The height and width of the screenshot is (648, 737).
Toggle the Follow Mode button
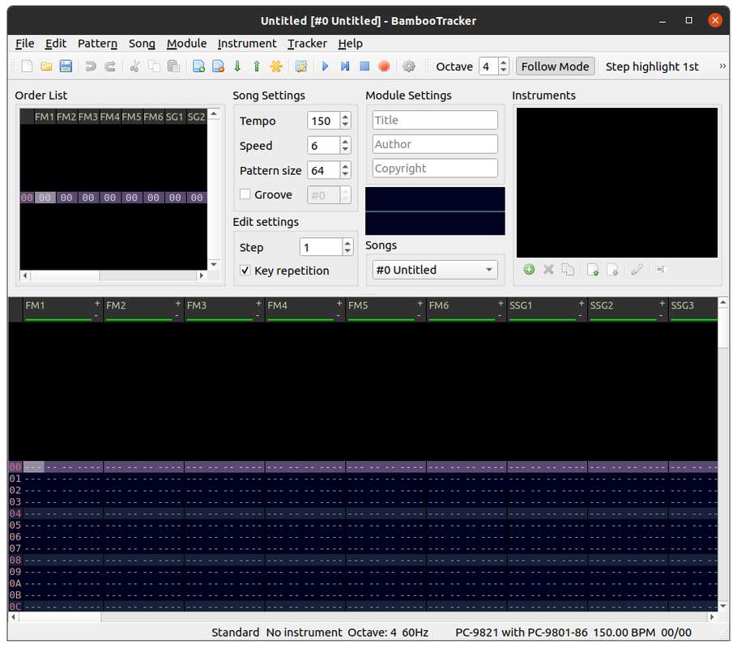[555, 66]
